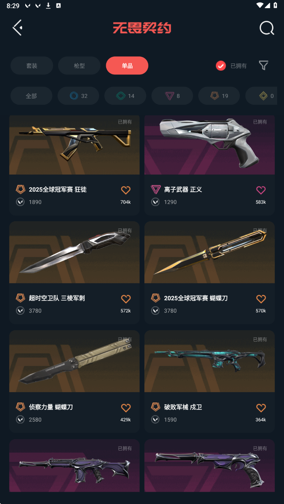The height and width of the screenshot is (504, 284).
Task: Toggle the 已拥有 owned checkbox
Action: click(x=221, y=66)
